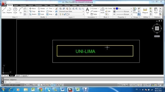Toggle layer lock padlock icon
The width and height of the screenshot is (165, 92).
click(65, 14)
